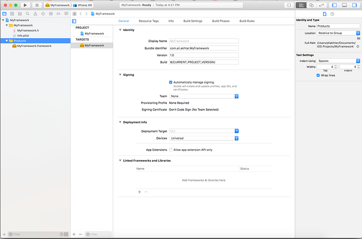The height and width of the screenshot is (239, 362).
Task: Switch to the Resource Tags tab
Action: pos(149,21)
